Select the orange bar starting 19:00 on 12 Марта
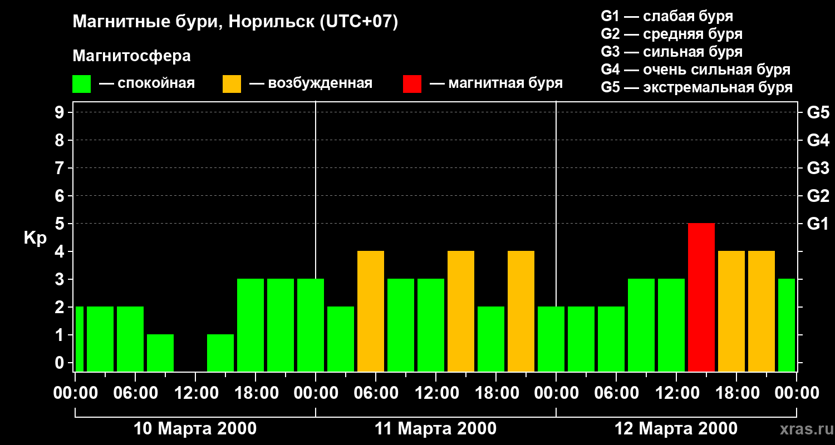835x445 pixels. [762, 311]
